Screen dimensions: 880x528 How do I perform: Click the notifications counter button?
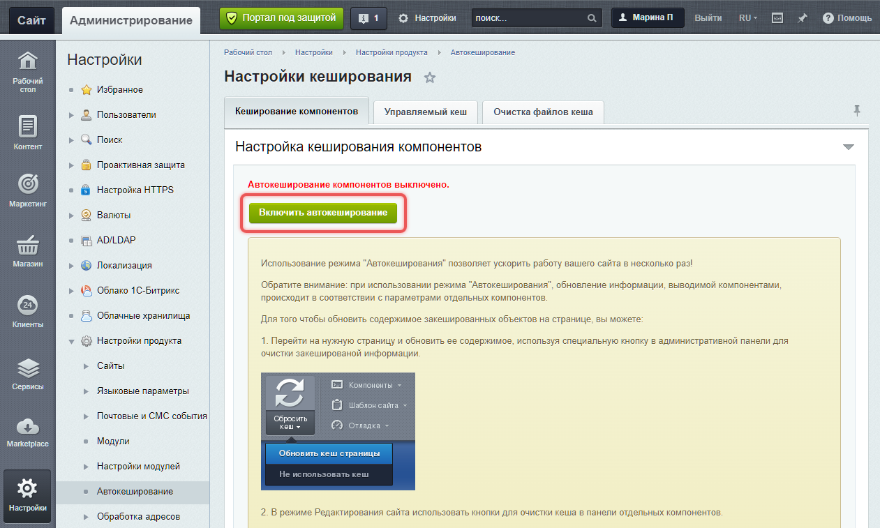[x=368, y=18]
